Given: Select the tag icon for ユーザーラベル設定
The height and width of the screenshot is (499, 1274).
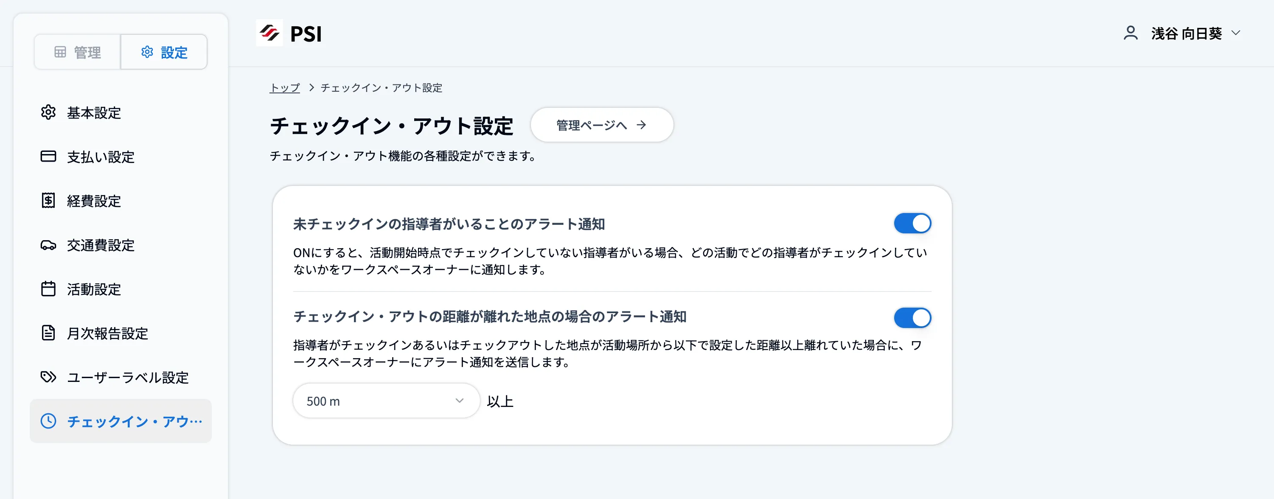Looking at the screenshot, I should 48,377.
